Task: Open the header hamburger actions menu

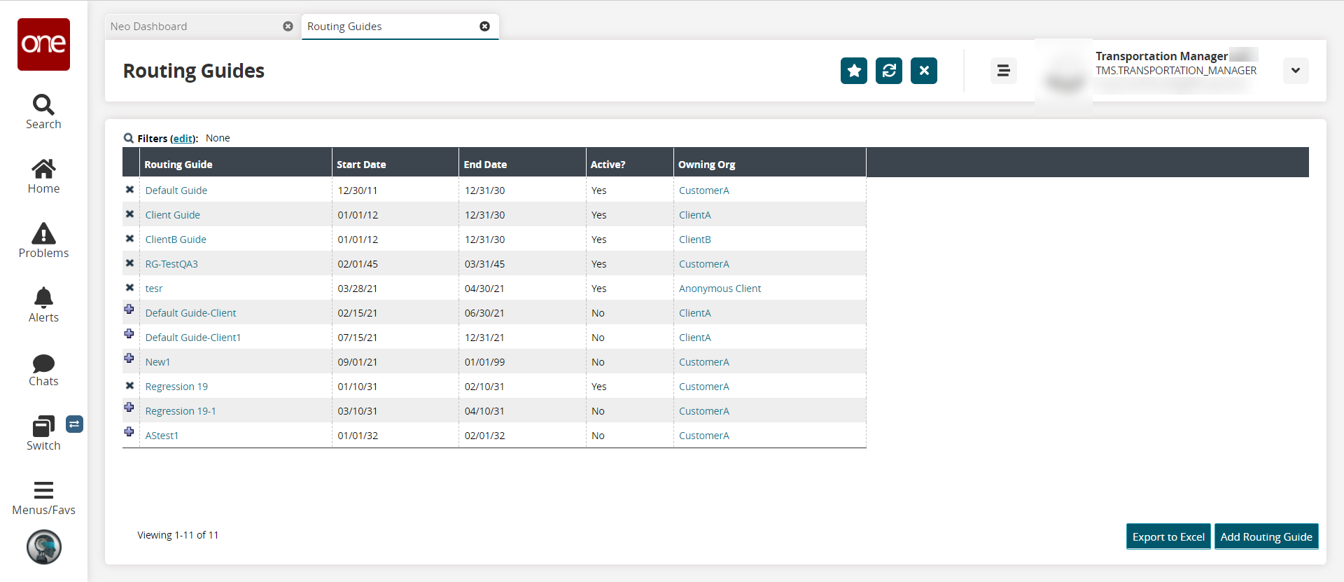Action: 1002,71
